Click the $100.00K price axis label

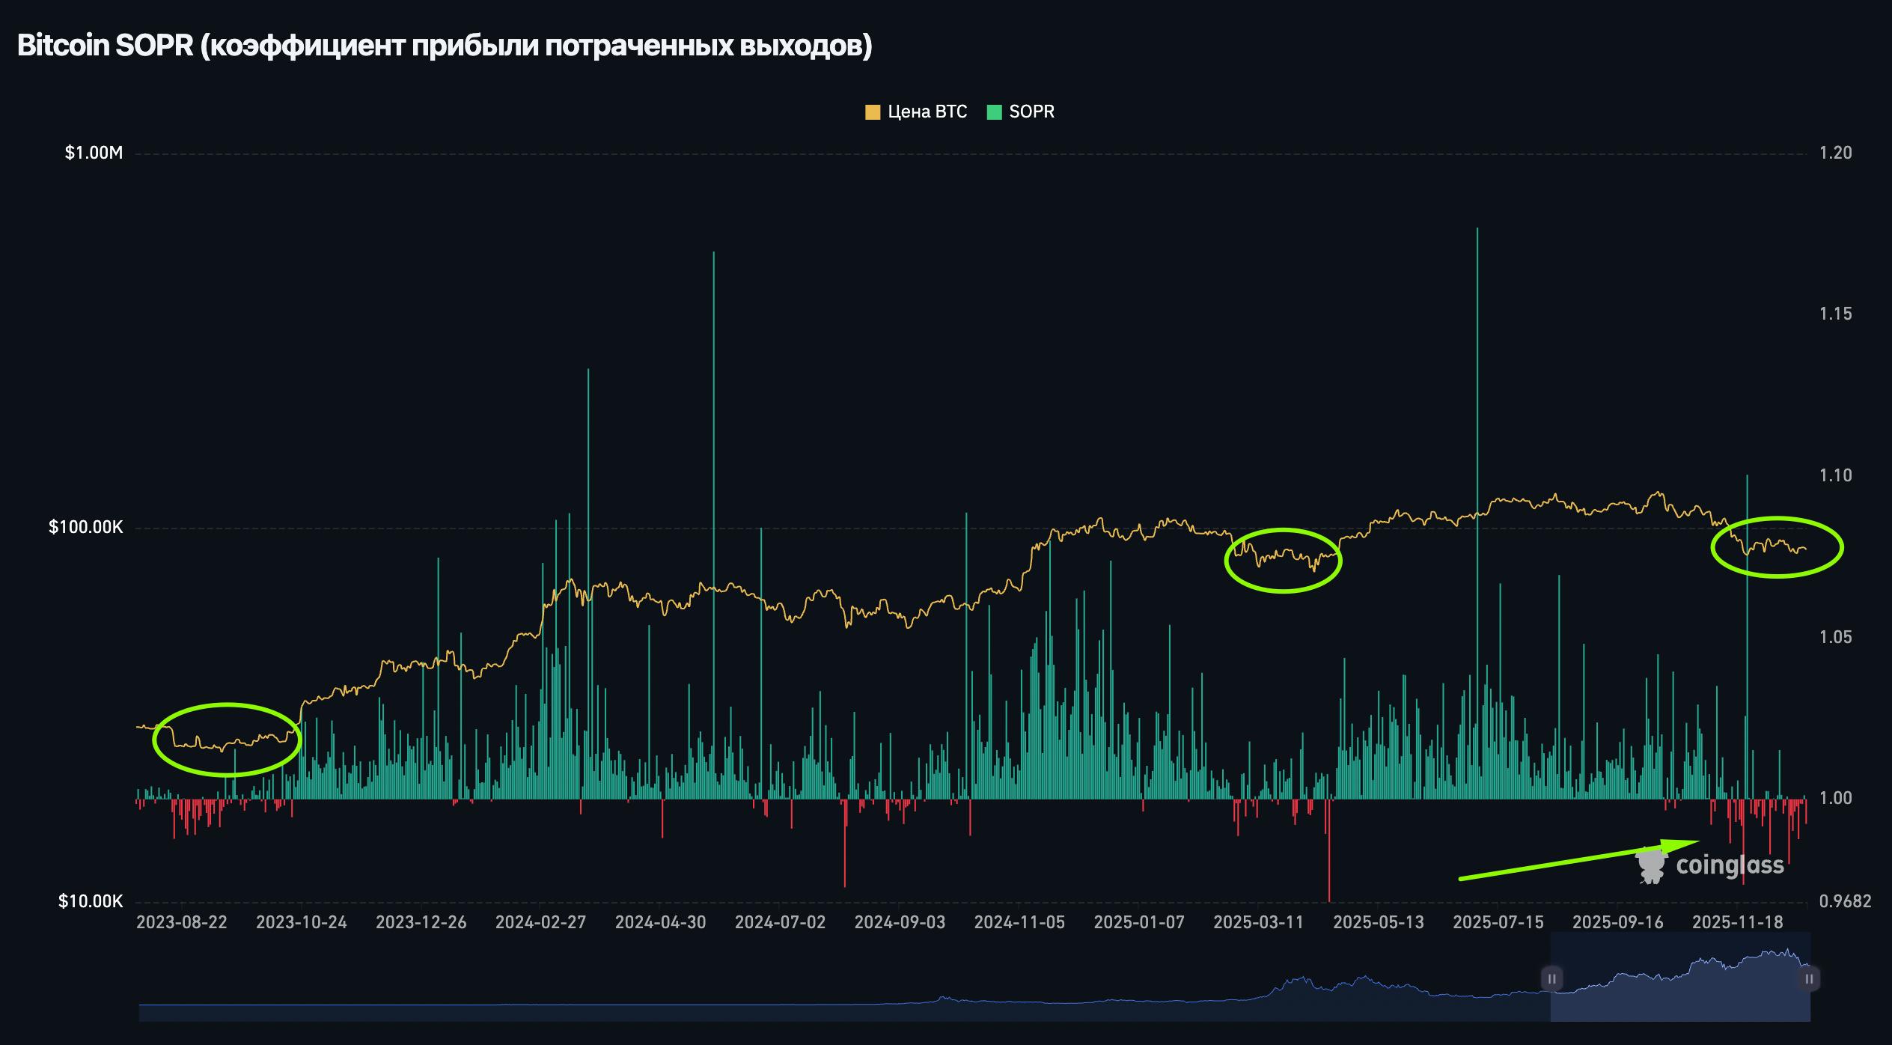point(85,527)
